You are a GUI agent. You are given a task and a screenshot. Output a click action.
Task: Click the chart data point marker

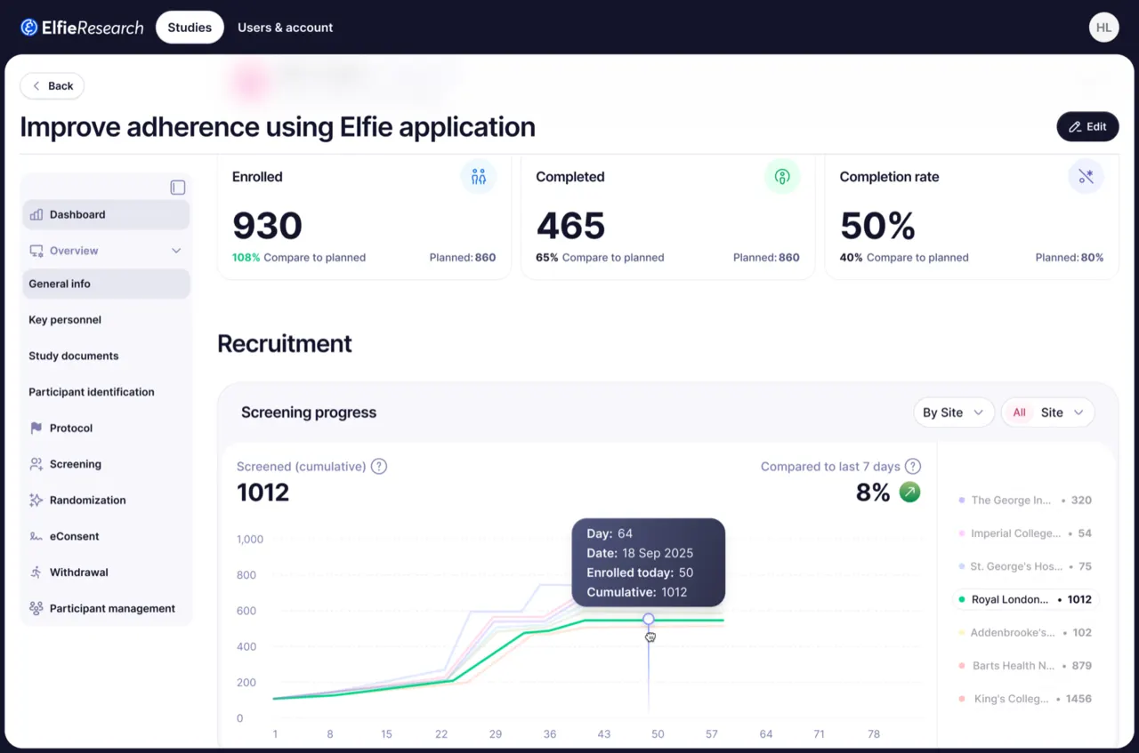(649, 619)
